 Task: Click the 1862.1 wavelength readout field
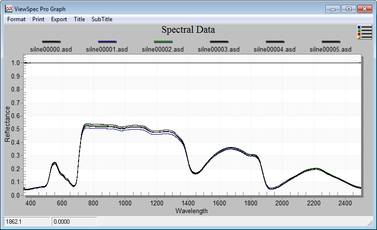point(27,222)
